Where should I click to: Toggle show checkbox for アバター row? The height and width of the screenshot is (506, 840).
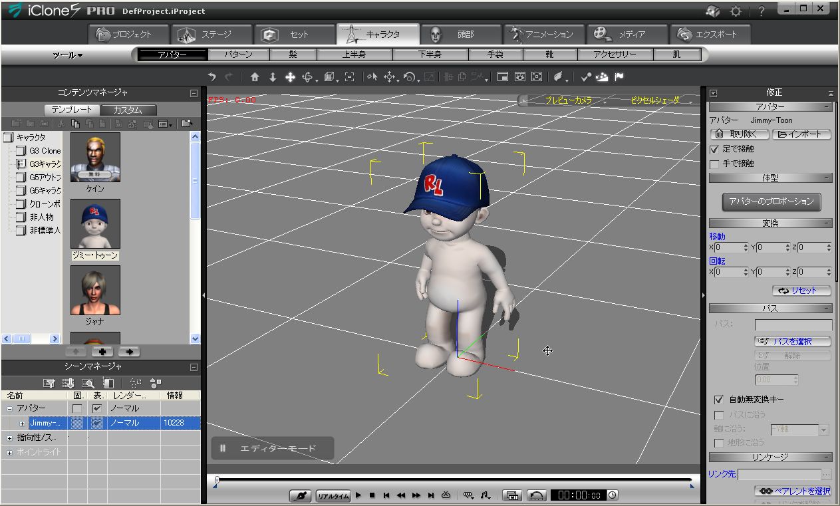tap(97, 408)
